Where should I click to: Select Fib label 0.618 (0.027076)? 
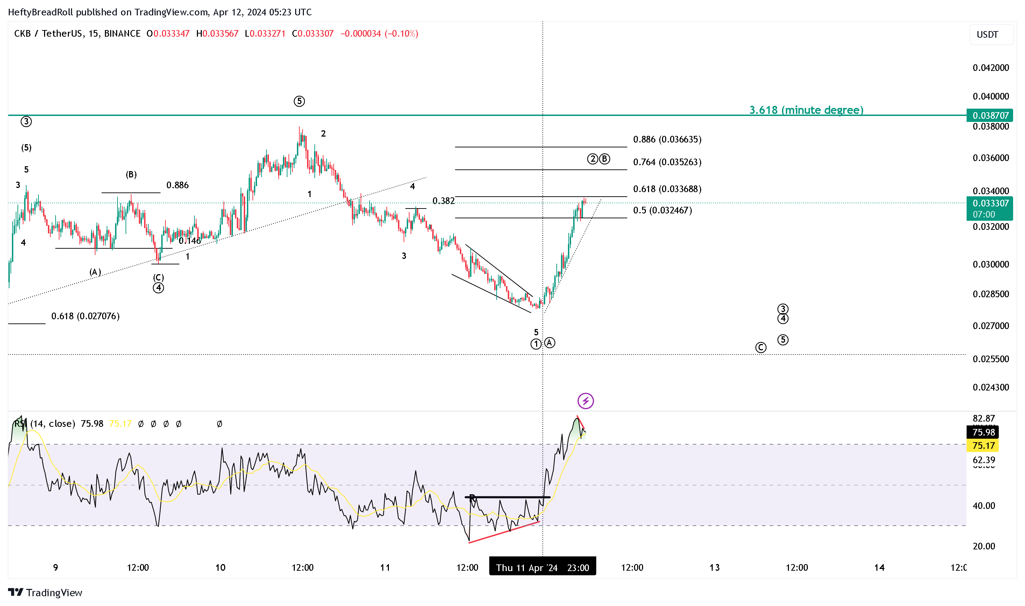tap(85, 316)
